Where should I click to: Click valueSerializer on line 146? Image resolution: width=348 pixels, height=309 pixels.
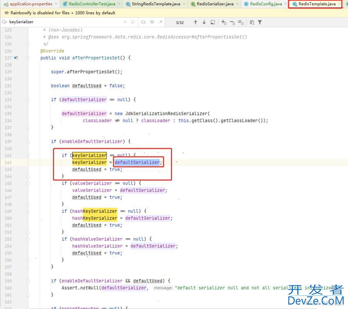[92, 190]
